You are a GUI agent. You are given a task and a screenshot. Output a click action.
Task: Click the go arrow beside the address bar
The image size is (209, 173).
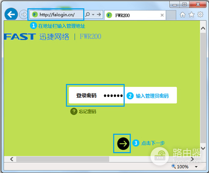pyautogui.click(x=99, y=14)
